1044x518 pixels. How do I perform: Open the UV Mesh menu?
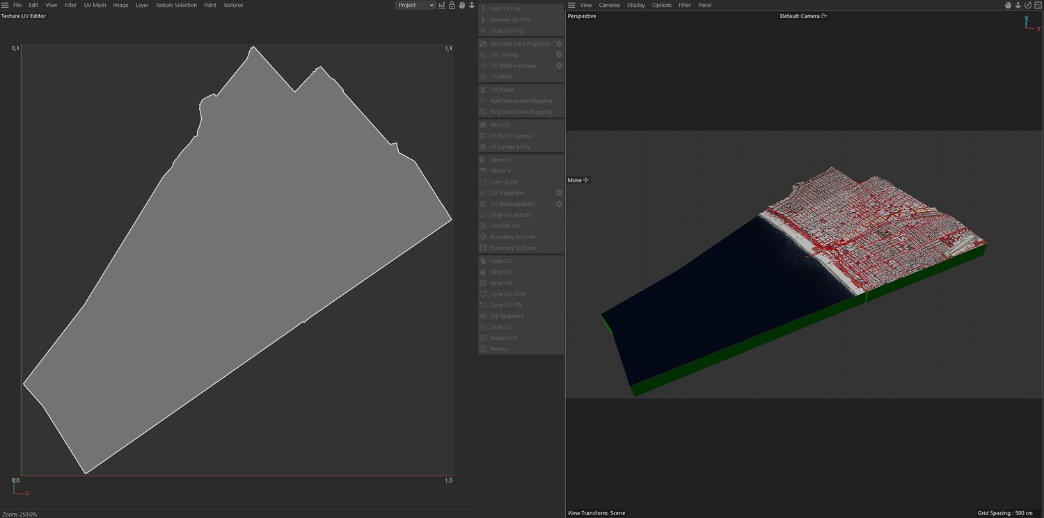95,5
